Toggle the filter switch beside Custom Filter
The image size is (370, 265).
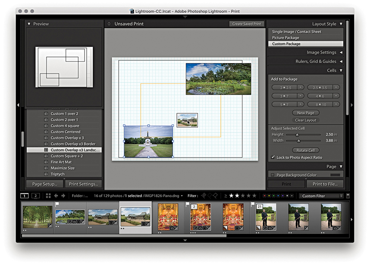click(348, 196)
